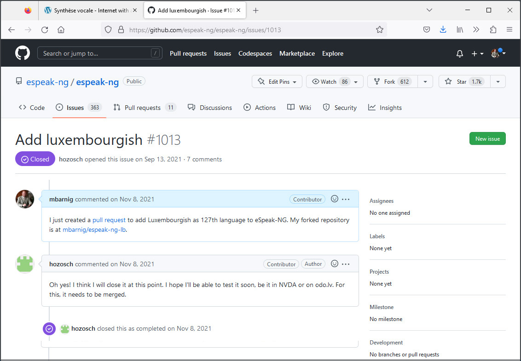
Task: Open Firefox extensions puzzle icon
Action: (x=493, y=30)
